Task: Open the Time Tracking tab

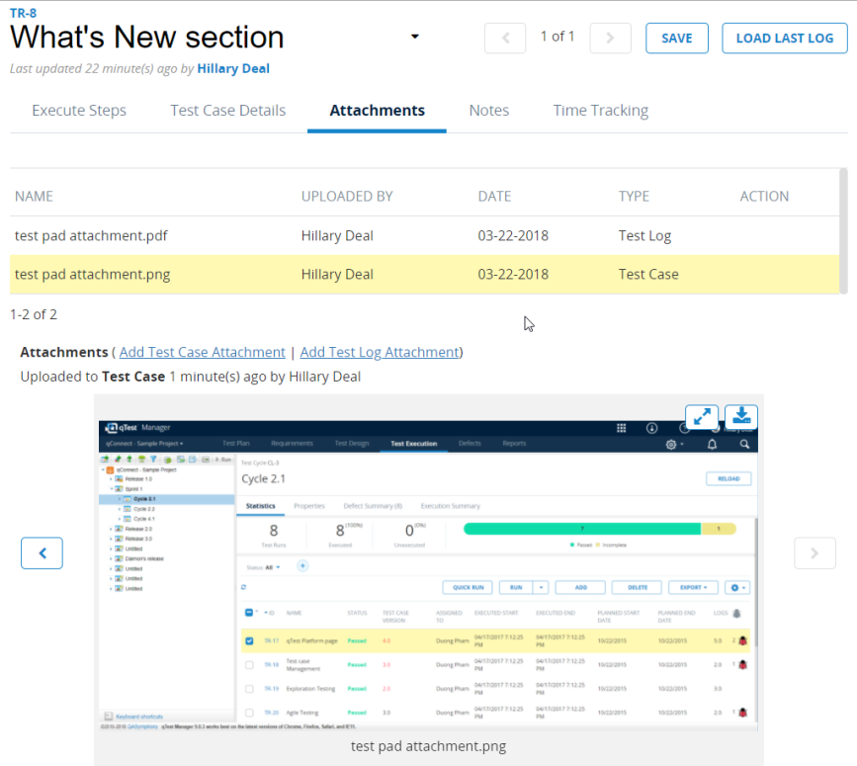Action: (600, 111)
